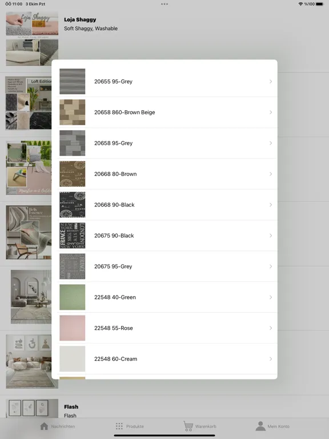
Task: Select the 22548 40-Green color swatch
Action: tap(72, 297)
